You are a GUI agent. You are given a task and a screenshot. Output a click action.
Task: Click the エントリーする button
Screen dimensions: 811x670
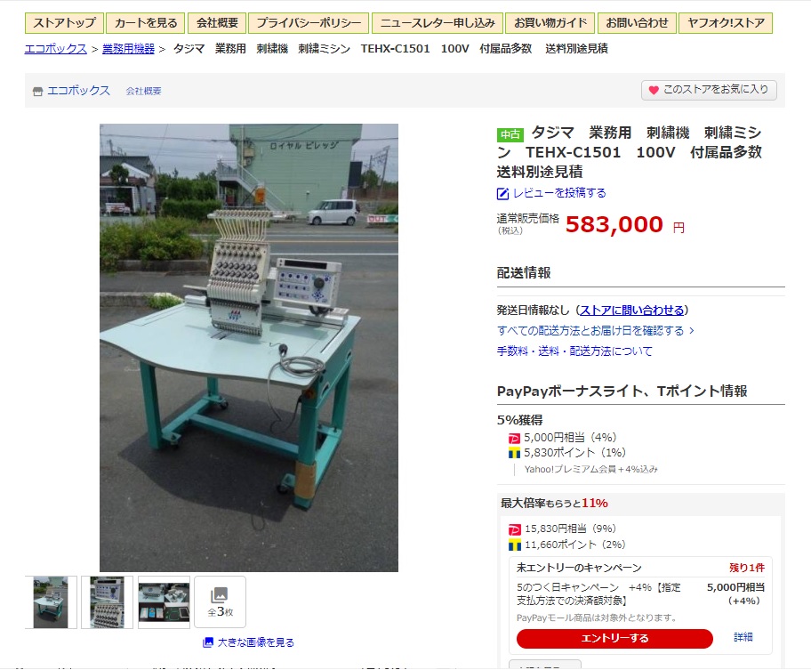614,638
